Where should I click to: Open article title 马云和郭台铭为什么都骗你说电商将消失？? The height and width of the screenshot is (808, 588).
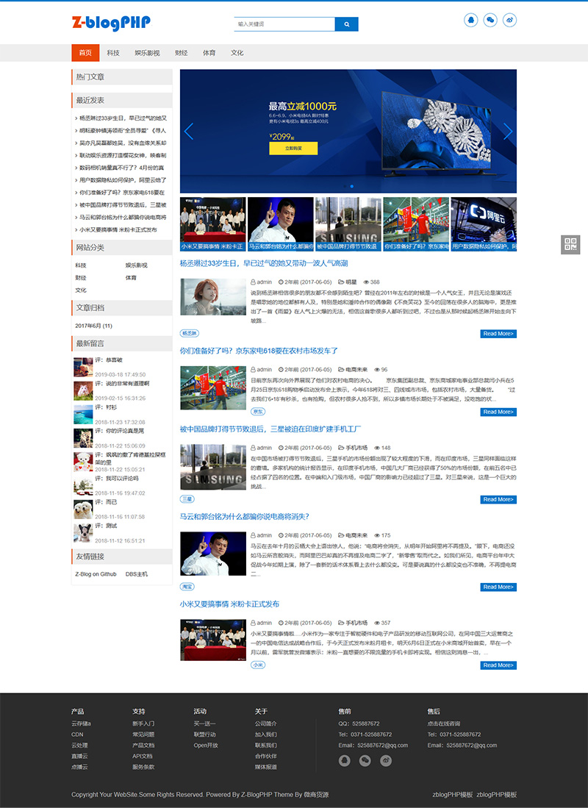point(244,517)
